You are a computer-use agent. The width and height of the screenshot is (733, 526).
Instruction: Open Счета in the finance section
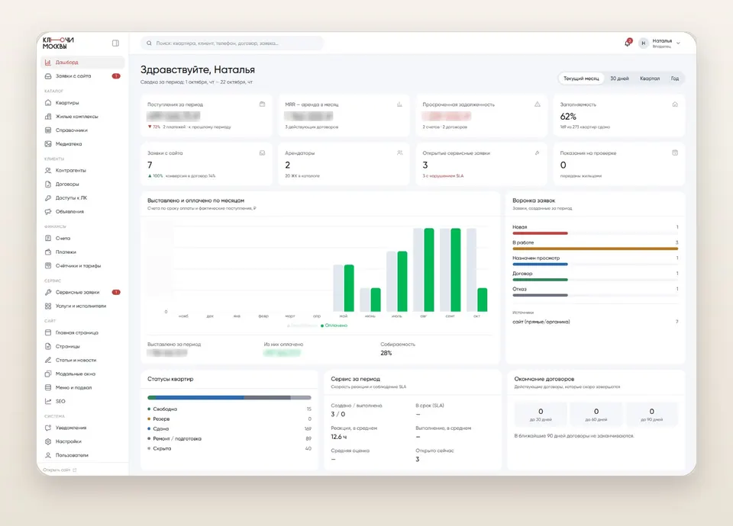(82, 238)
